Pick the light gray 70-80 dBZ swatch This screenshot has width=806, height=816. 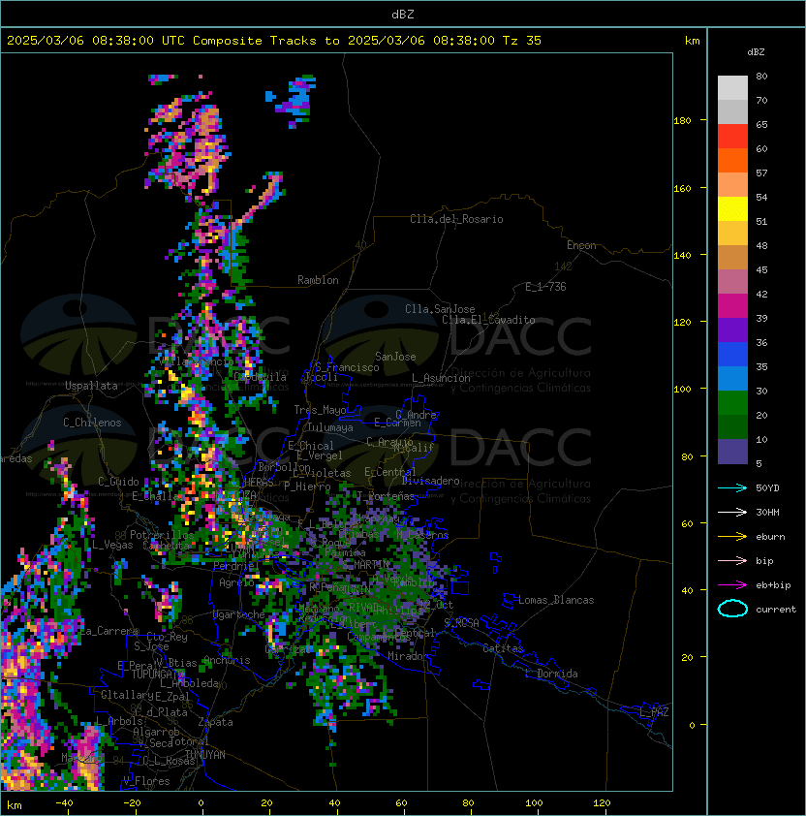[732, 88]
